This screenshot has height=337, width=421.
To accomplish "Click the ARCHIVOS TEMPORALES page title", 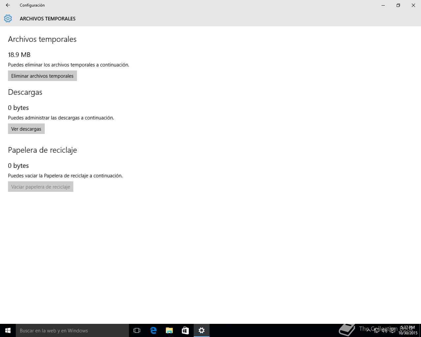I will click(48, 19).
